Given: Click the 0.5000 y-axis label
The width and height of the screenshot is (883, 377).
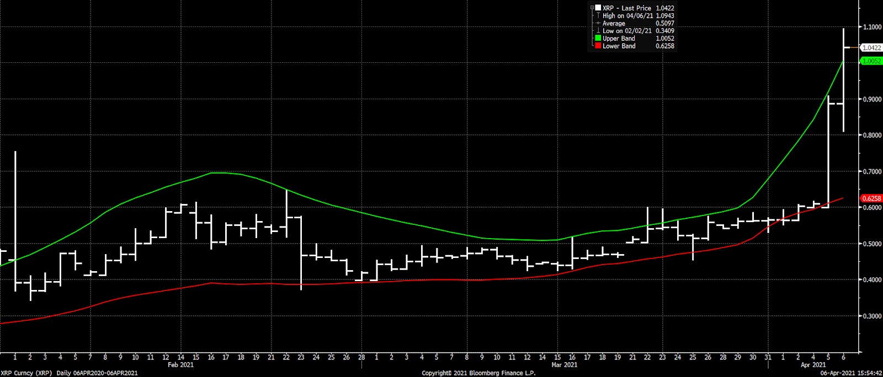Looking at the screenshot, I should (x=873, y=244).
